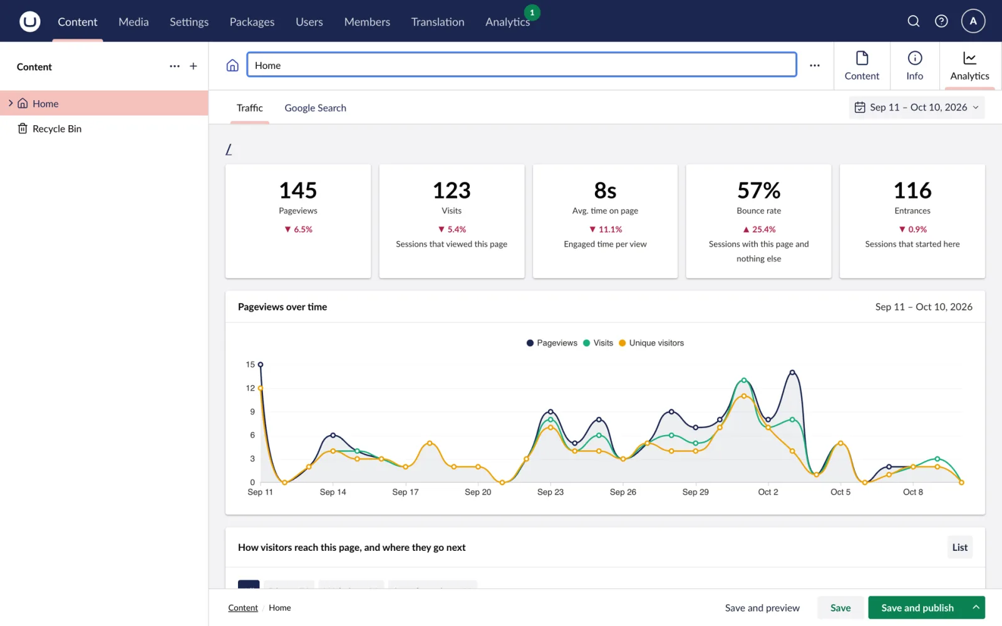Open the Sep 11 – Oct 10 date dropdown
The width and height of the screenshot is (1002, 626).
[x=917, y=108]
